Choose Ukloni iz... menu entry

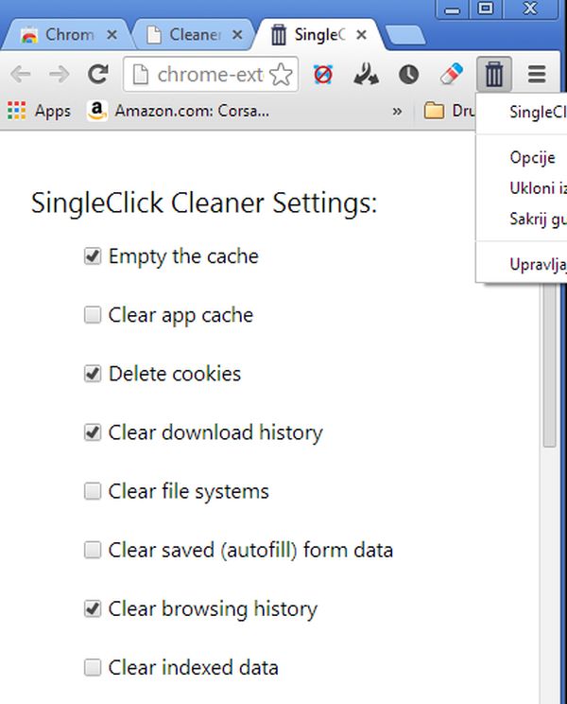(x=522, y=188)
